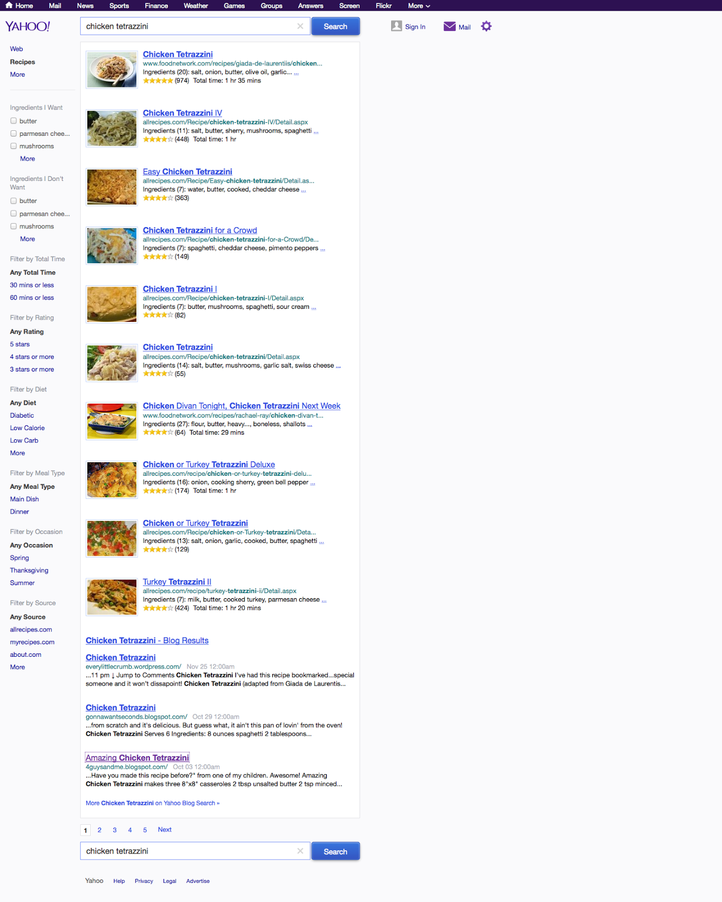722x902 pixels.
Task: Select 5 stars rating filter
Action: 20,344
